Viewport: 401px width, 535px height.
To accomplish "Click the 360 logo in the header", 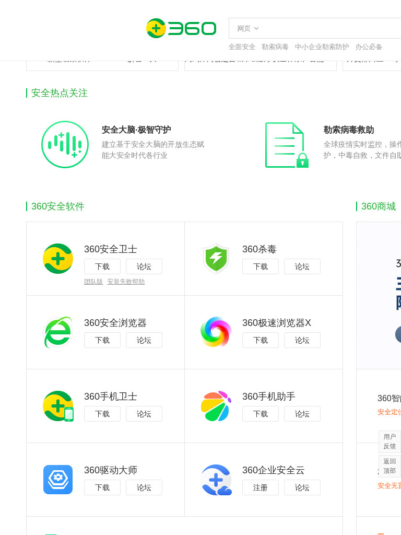I will click(181, 28).
